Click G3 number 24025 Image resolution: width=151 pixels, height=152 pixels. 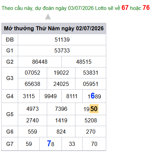[61, 84]
